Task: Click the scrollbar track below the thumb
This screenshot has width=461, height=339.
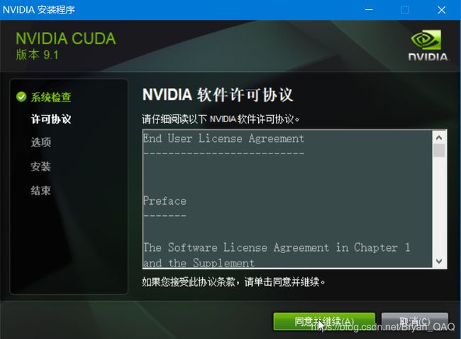Action: (x=439, y=206)
